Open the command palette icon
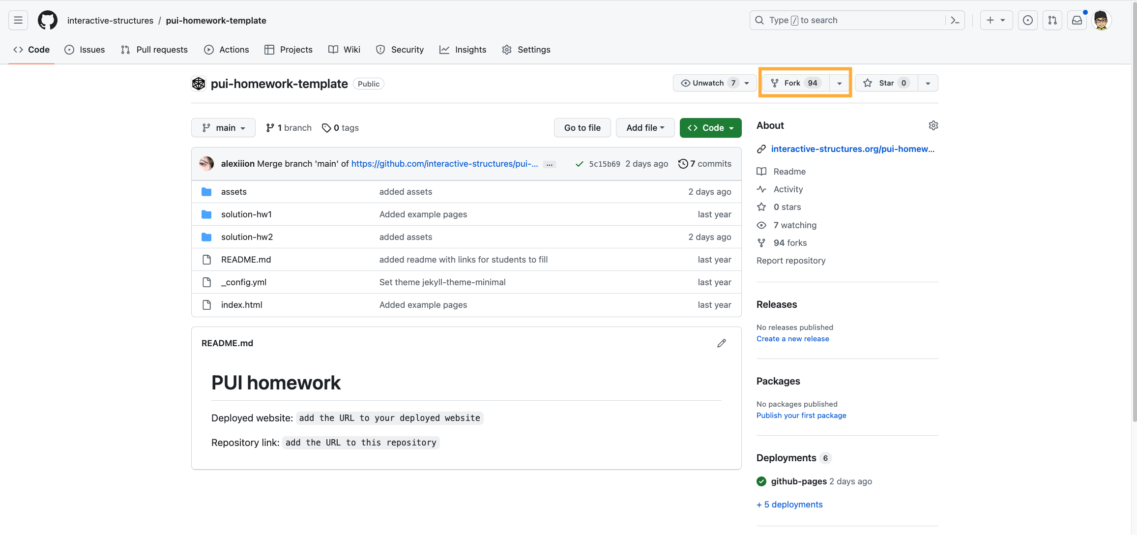Image resolution: width=1137 pixels, height=535 pixels. click(955, 20)
